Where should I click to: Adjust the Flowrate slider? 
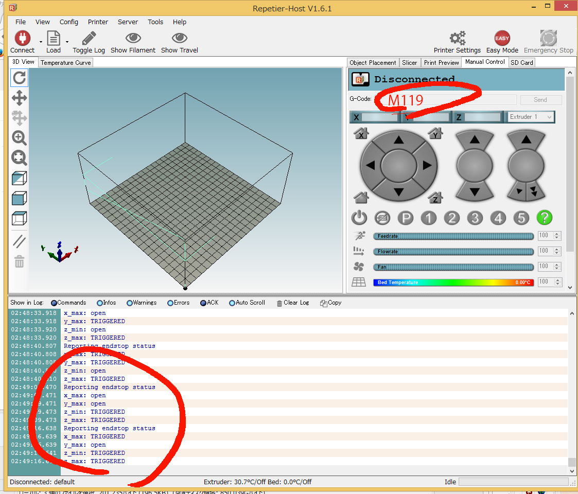click(453, 252)
